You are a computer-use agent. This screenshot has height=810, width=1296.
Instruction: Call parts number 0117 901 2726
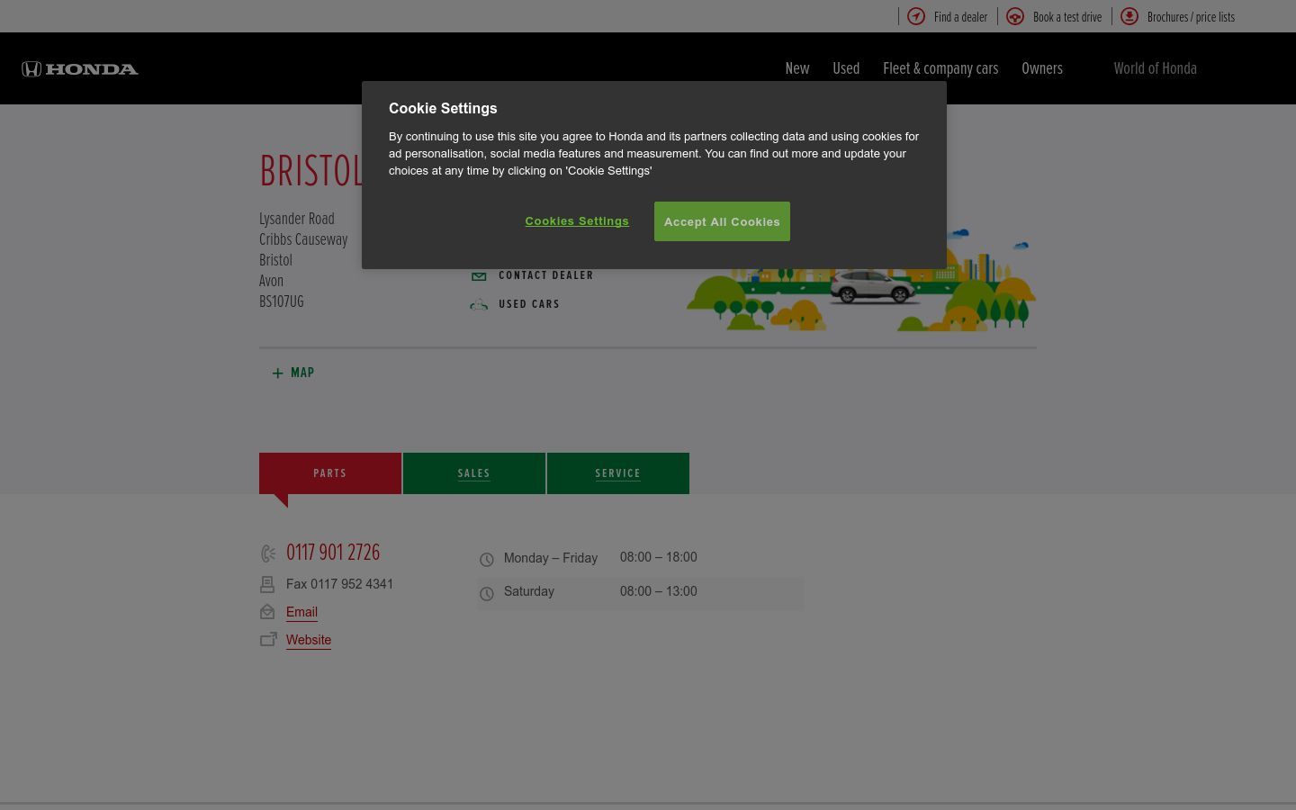[333, 553]
